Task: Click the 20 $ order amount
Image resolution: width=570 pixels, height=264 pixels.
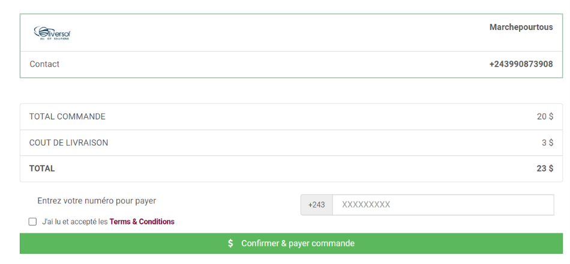Action: pyautogui.click(x=545, y=117)
